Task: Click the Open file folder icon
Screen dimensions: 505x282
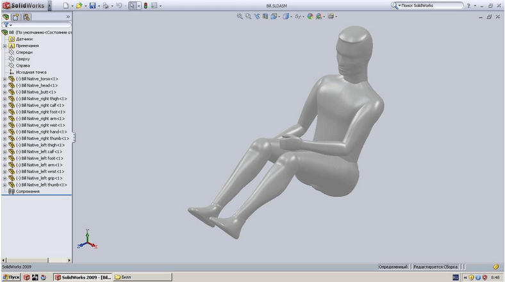Action: (x=79, y=5)
